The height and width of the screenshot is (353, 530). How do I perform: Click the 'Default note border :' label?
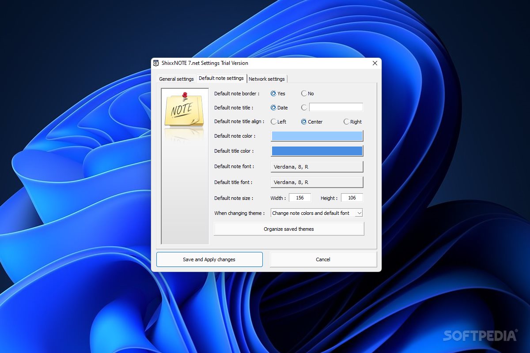click(237, 94)
